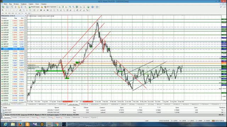
Task: Tile chart windows icon
Action: [x=77, y=7]
